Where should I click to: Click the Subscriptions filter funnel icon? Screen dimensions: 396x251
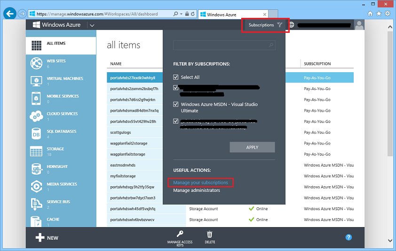coord(279,25)
